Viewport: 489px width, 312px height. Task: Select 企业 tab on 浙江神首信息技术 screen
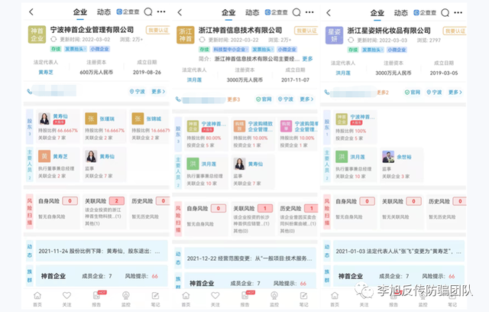[228, 12]
